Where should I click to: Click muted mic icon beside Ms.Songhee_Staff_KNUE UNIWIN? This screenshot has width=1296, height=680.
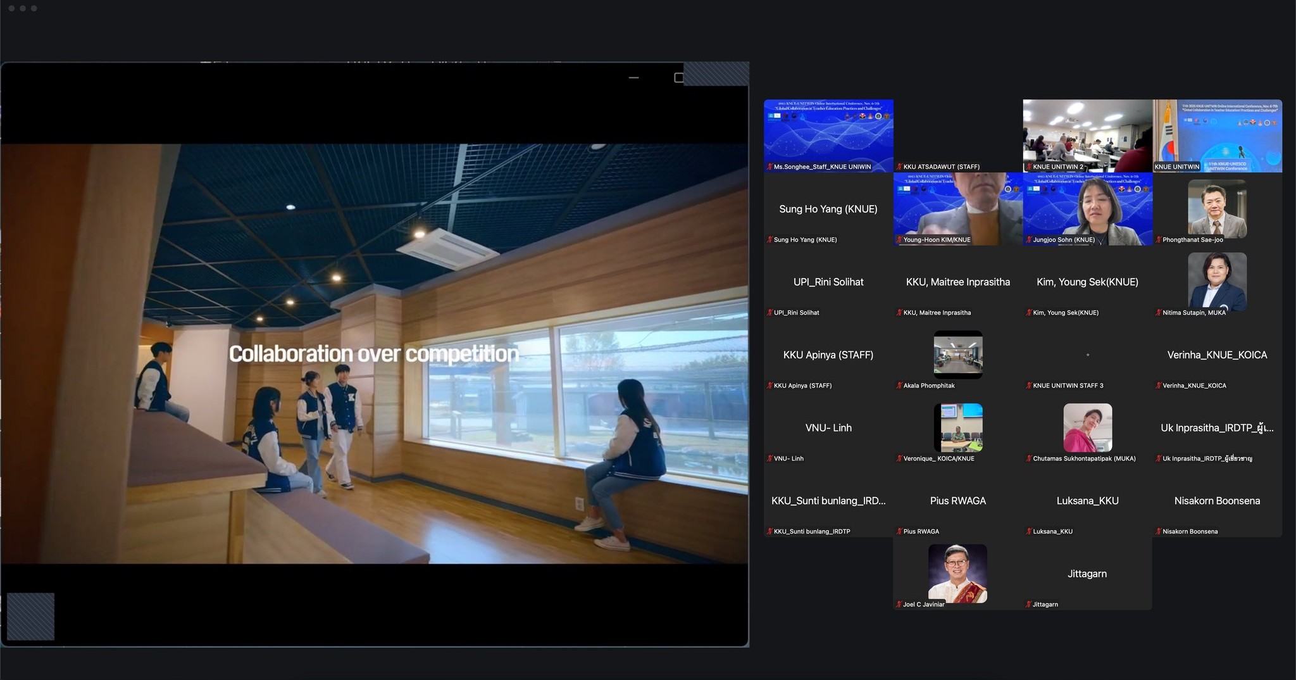(769, 167)
